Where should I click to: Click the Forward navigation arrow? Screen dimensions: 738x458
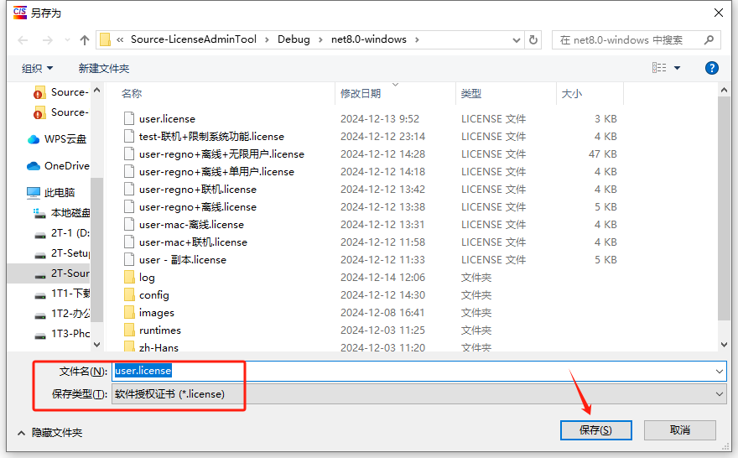(x=48, y=40)
